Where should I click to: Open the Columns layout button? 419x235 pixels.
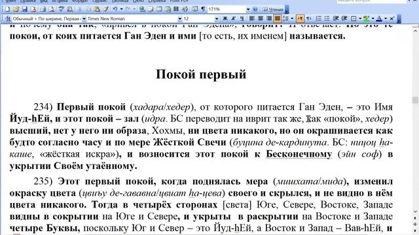[x=176, y=9]
